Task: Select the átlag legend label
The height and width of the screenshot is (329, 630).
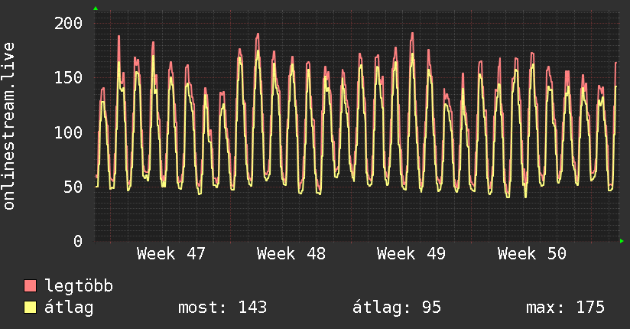Action: click(x=69, y=308)
